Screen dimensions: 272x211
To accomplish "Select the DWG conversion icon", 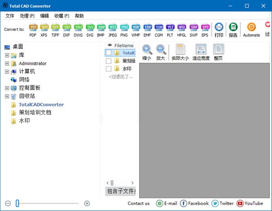I will tap(78, 30).
